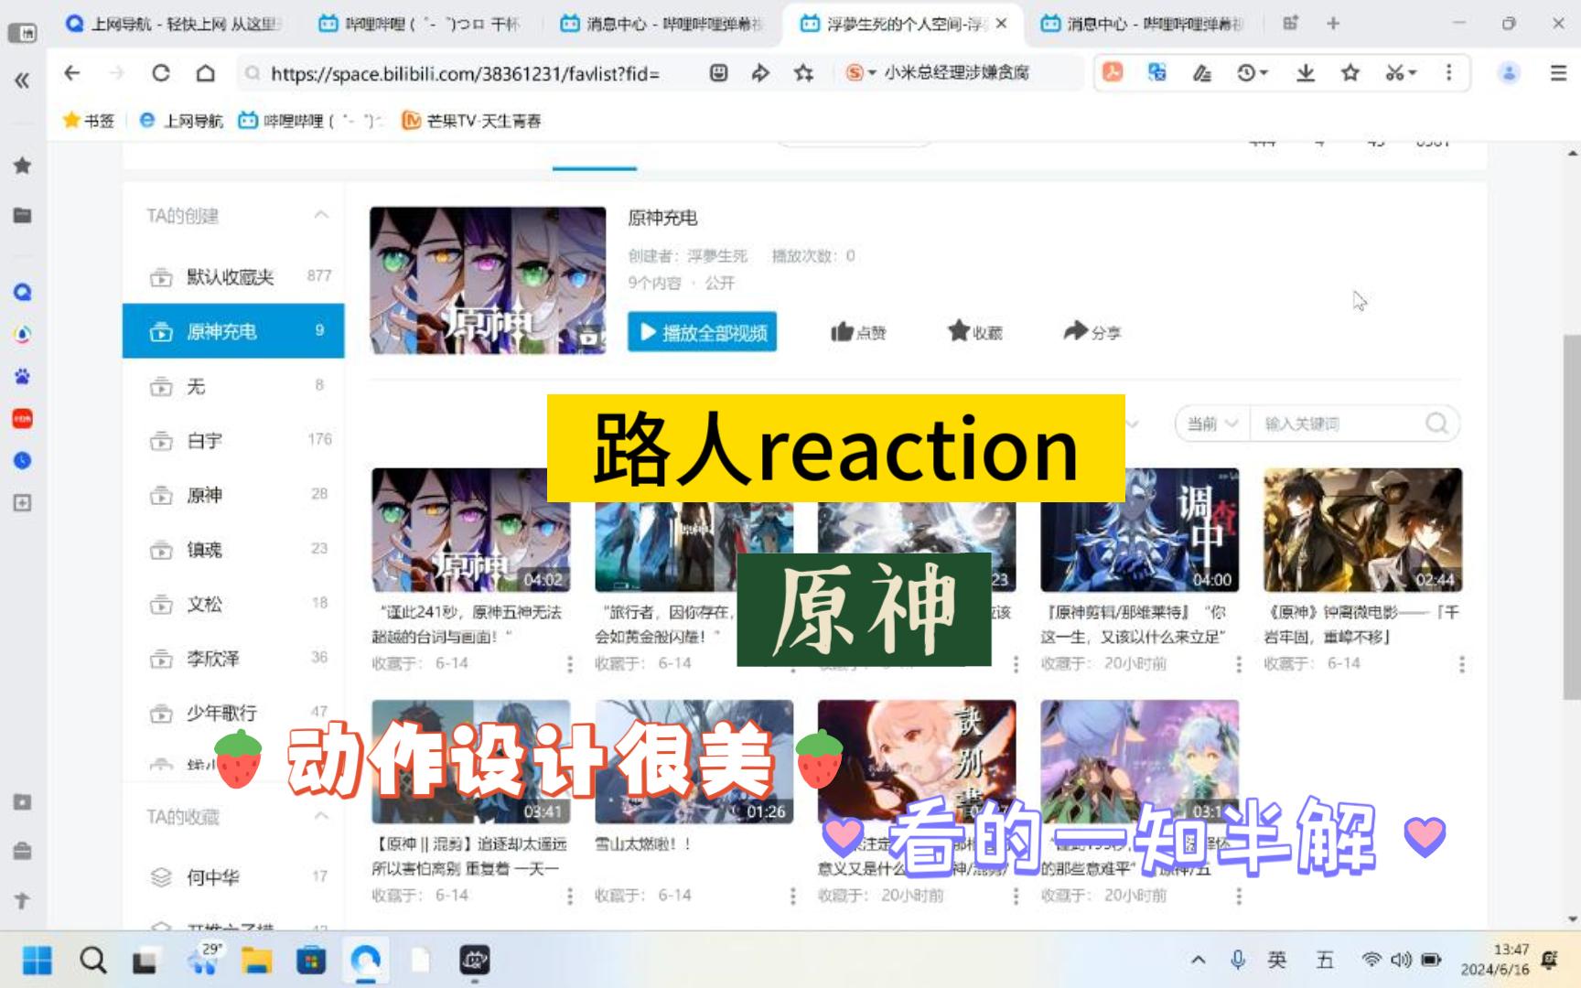Click the 输入关键词 search field

1338,424
